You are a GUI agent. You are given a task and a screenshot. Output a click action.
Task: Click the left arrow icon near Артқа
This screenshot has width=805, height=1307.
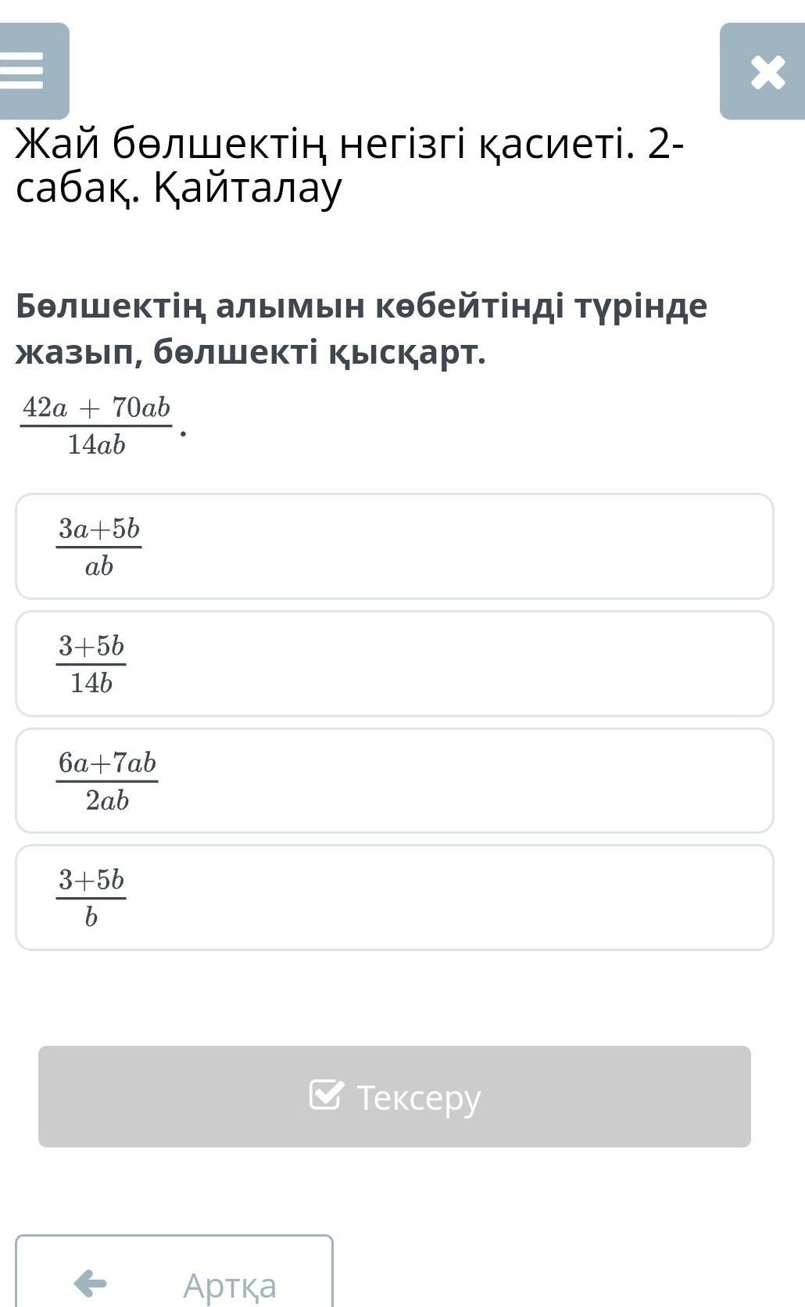click(90, 1284)
